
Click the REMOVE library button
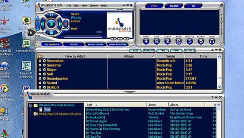149,50
